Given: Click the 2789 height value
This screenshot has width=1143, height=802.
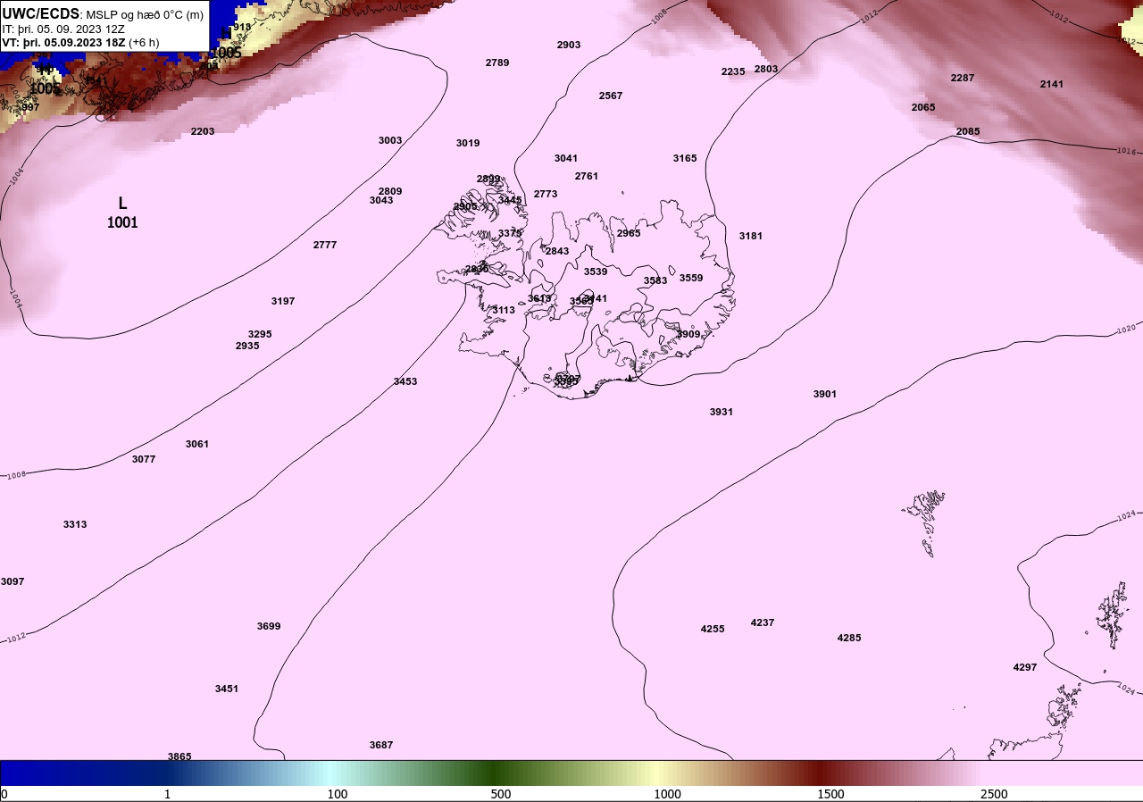Looking at the screenshot, I should point(497,63).
